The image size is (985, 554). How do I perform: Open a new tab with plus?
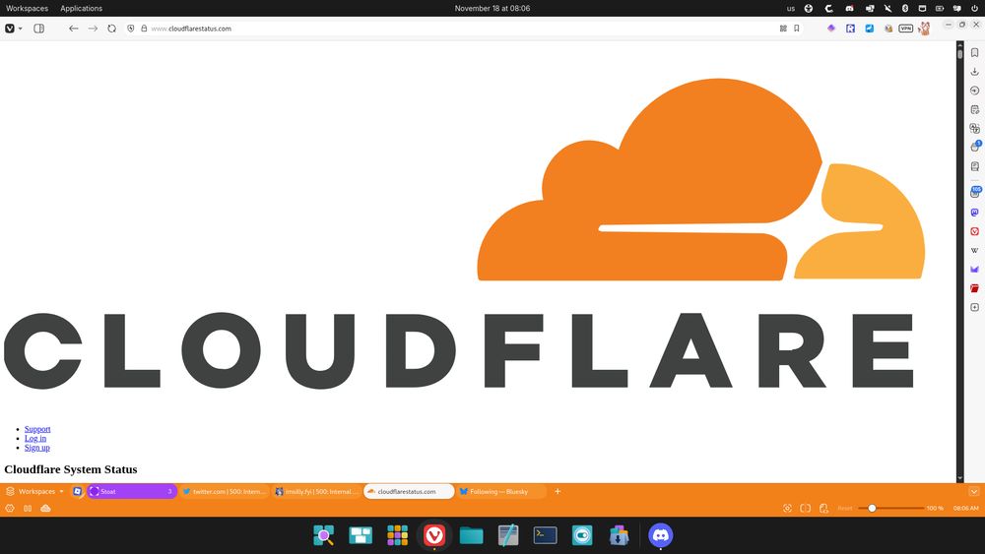(x=558, y=491)
